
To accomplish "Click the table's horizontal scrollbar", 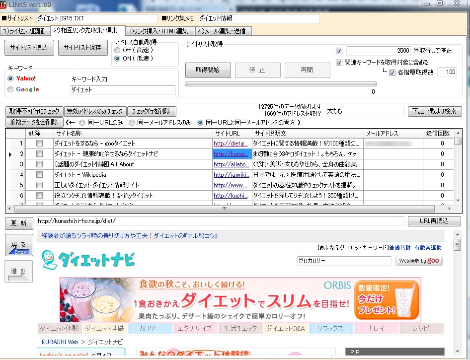I will (224, 209).
